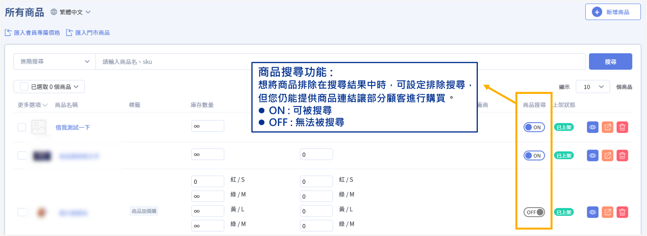Check the checkbox beside 借我測試一下
Image resolution: width=647 pixels, height=236 pixels.
pyautogui.click(x=22, y=127)
